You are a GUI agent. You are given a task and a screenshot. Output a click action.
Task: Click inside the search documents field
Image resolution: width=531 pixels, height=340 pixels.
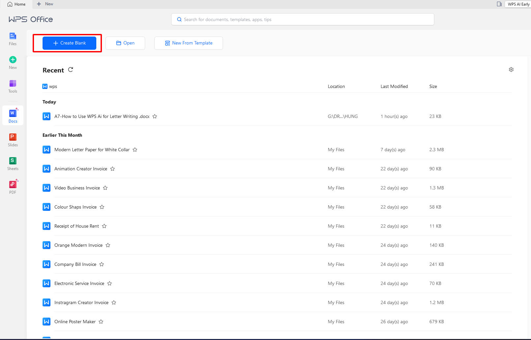[302, 19]
